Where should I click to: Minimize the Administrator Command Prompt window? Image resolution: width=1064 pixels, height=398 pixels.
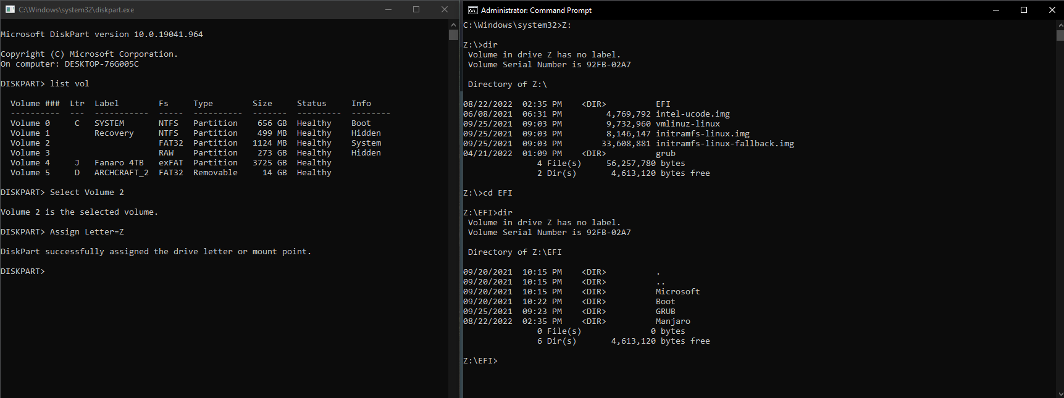point(996,10)
